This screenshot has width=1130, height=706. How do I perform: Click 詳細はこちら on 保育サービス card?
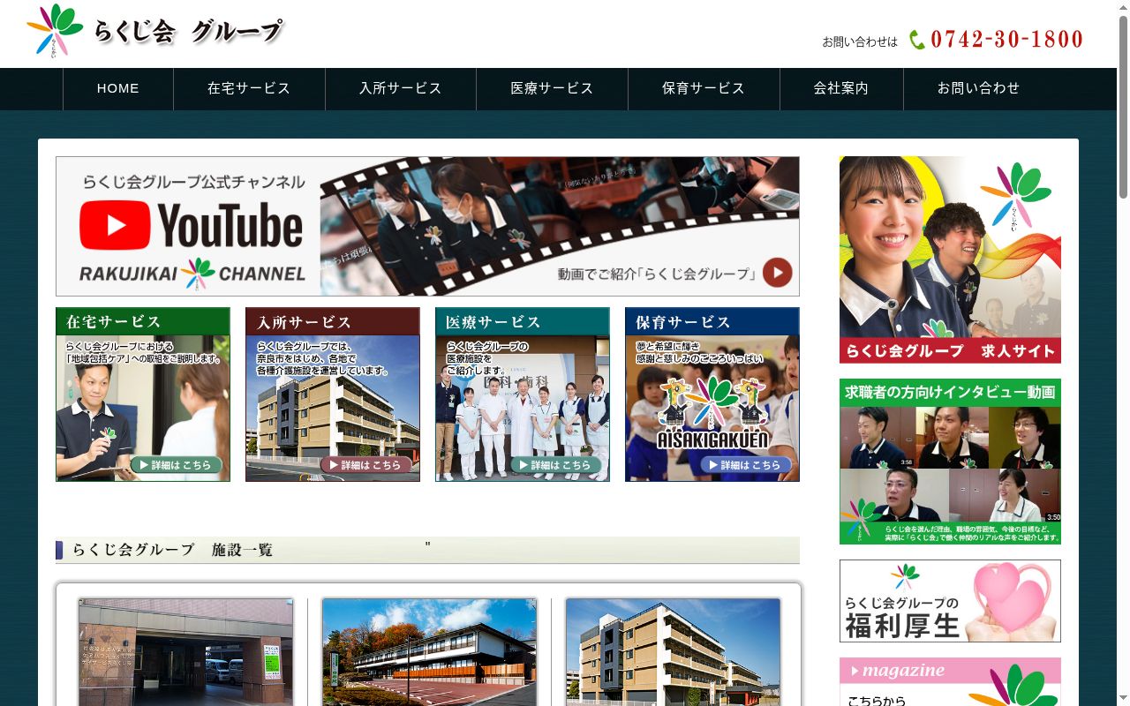[x=746, y=465]
